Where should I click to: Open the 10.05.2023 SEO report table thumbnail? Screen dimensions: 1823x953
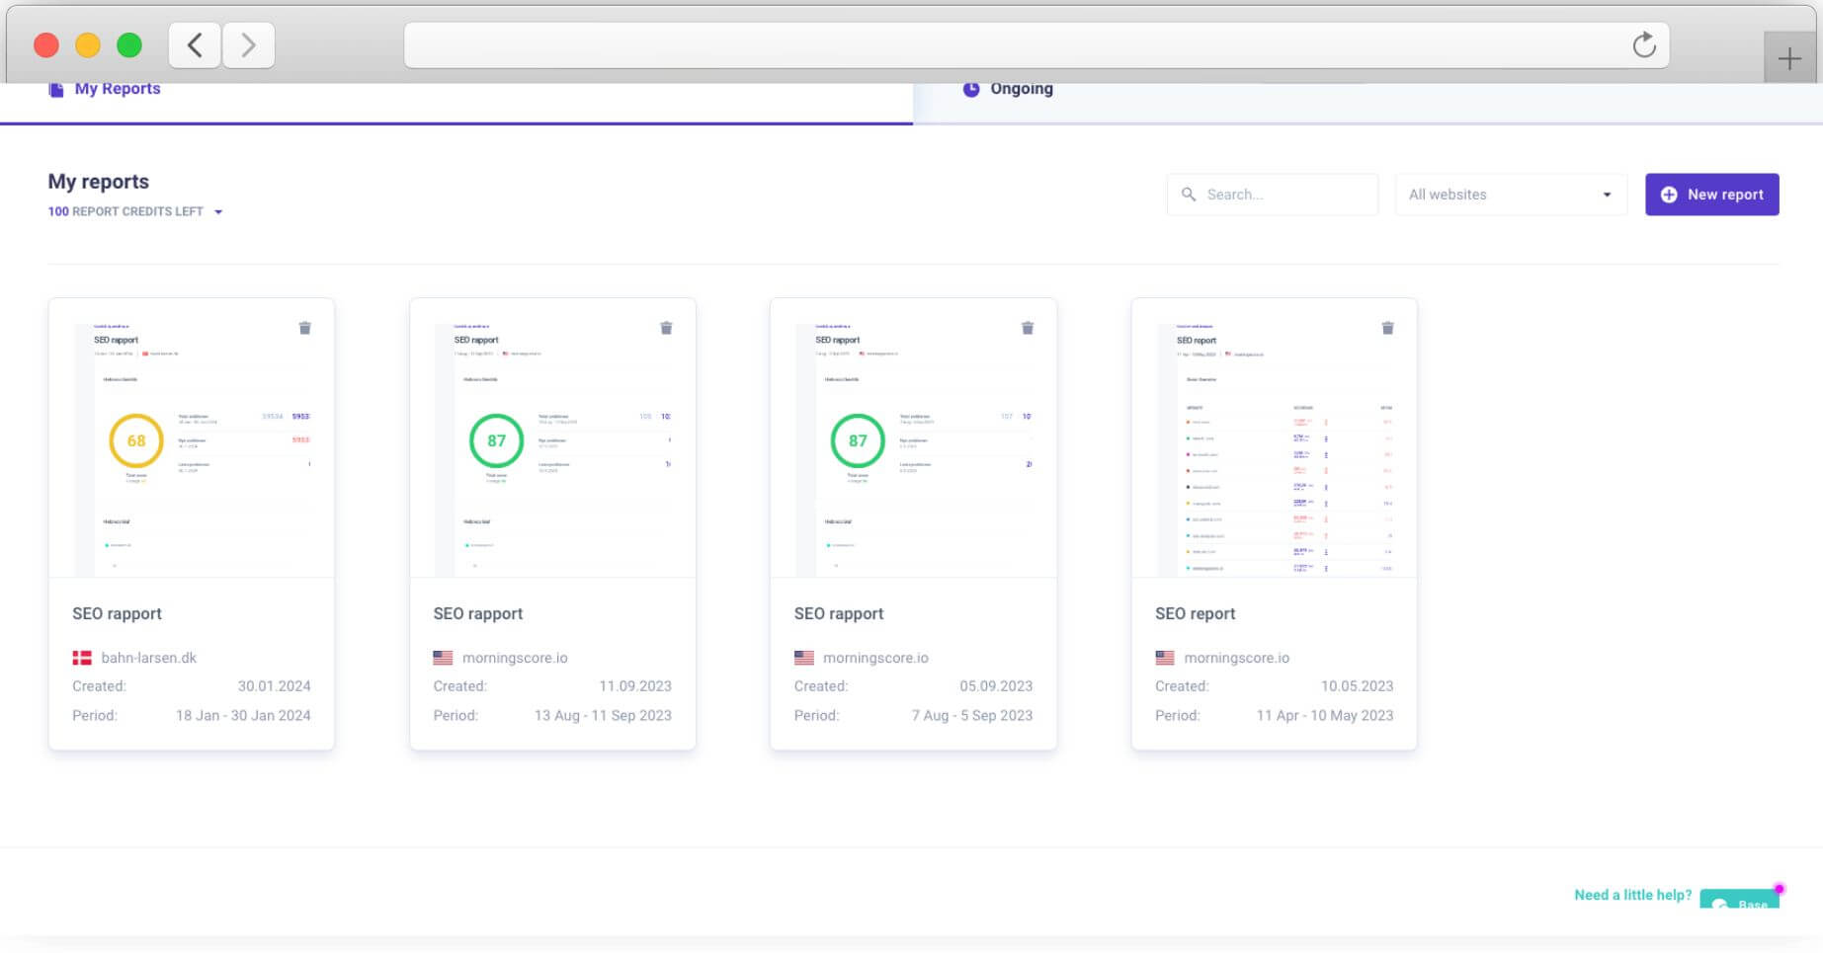(x=1274, y=438)
